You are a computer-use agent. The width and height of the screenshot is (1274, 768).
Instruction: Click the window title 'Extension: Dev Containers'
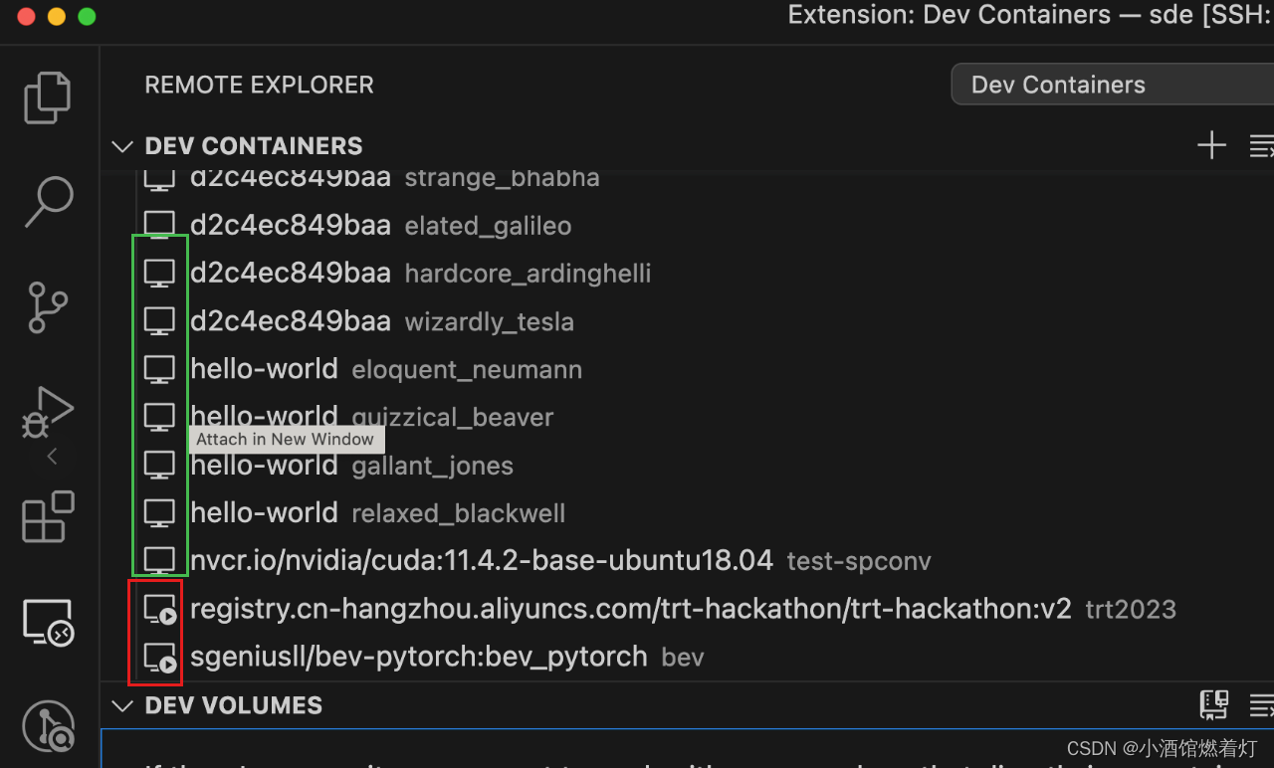point(949,15)
